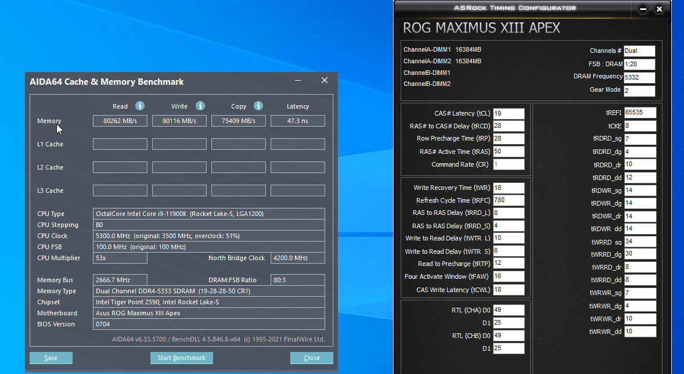Click the tCKE field
684x374 pixels.
[x=640, y=125]
